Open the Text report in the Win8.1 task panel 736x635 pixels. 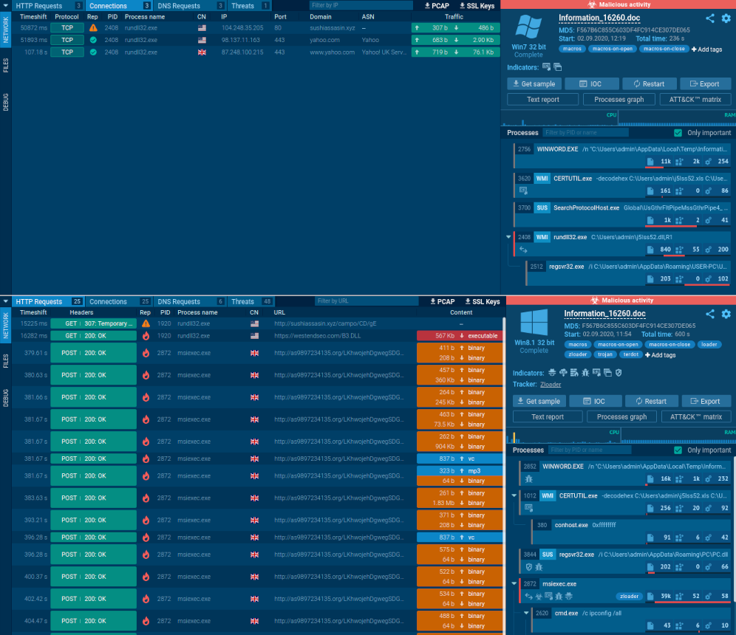tap(548, 416)
